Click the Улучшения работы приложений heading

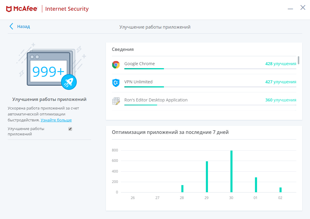49,99
